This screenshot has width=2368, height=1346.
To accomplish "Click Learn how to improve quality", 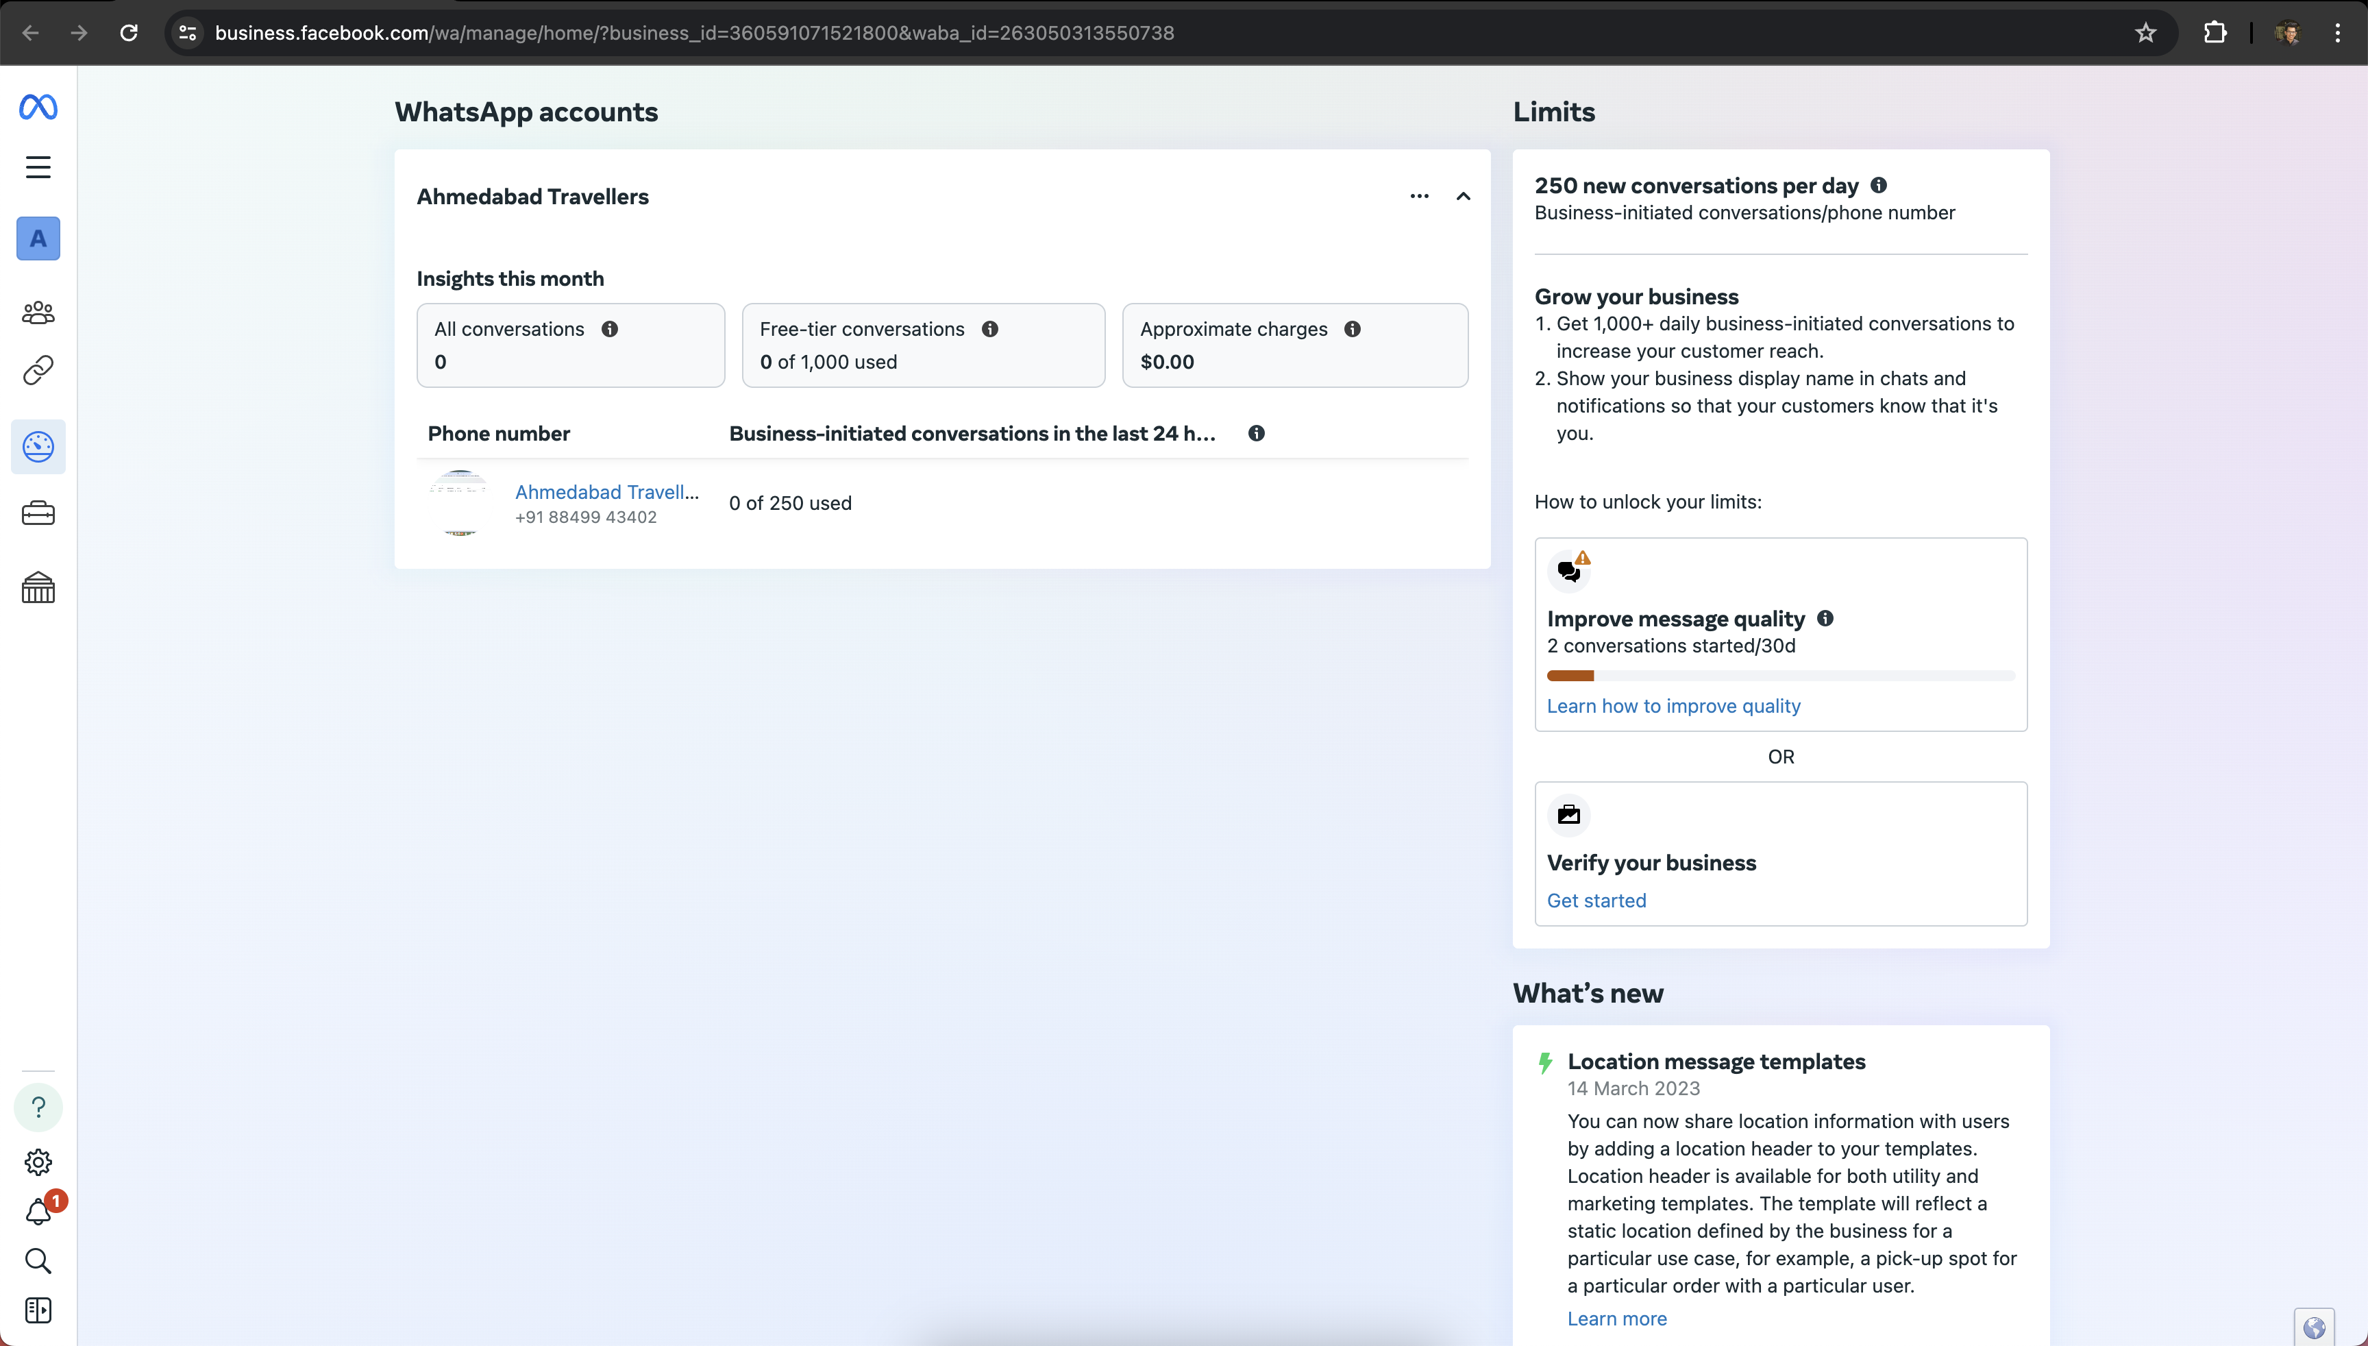I will coord(1673,707).
